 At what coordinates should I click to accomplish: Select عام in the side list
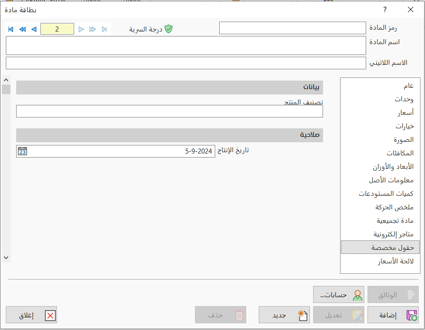[380, 86]
